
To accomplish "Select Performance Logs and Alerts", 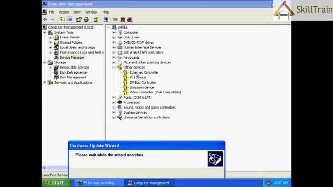I will (82, 52).
